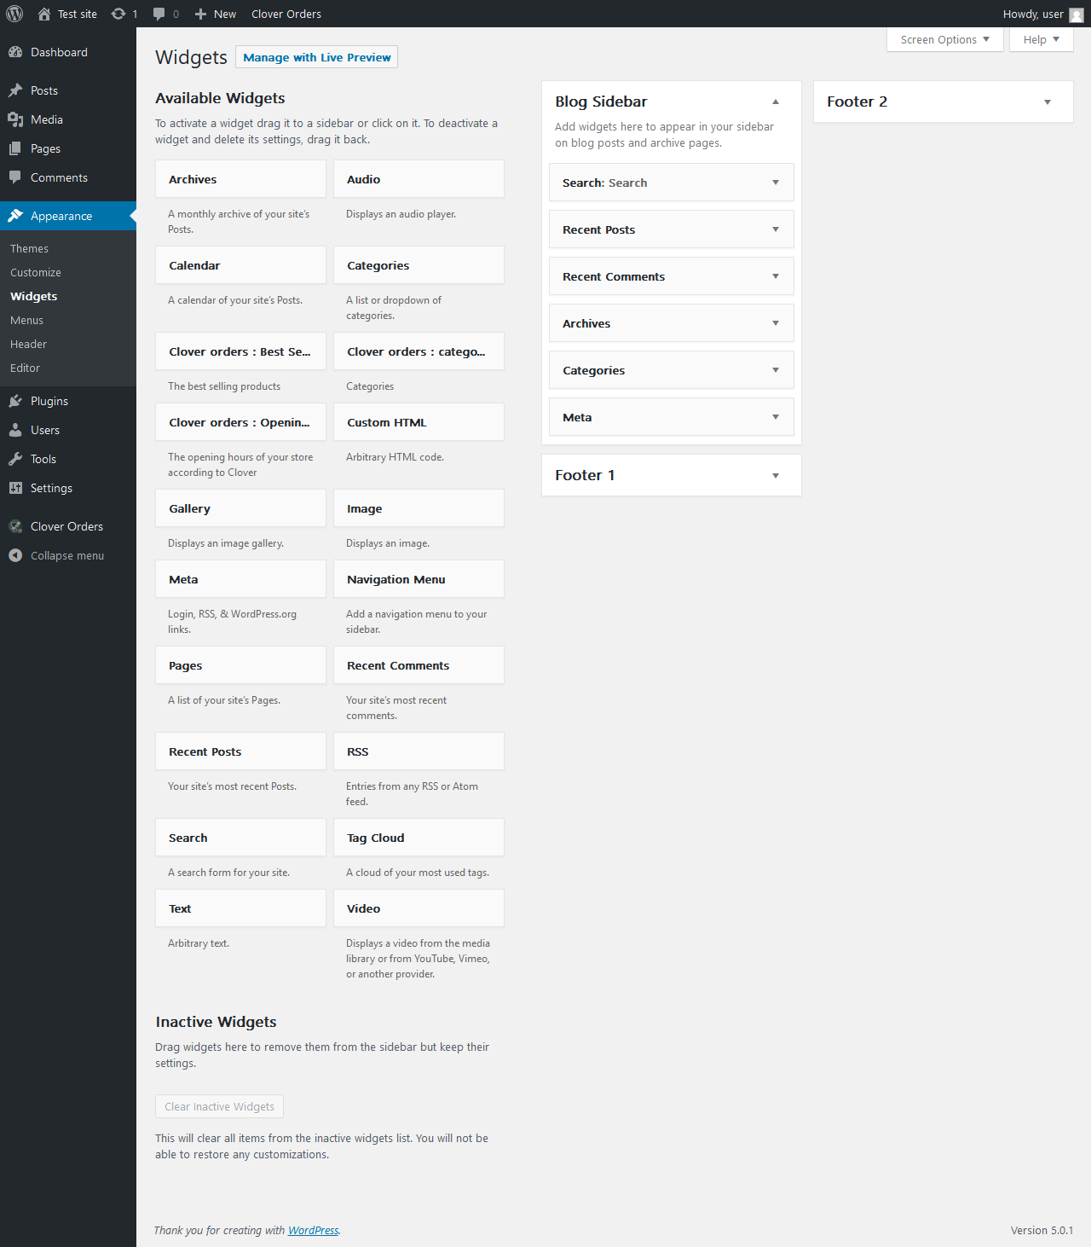Screen dimensions: 1091x1247
Task: Click Clear Inactive Widgets button
Action: tap(219, 1106)
